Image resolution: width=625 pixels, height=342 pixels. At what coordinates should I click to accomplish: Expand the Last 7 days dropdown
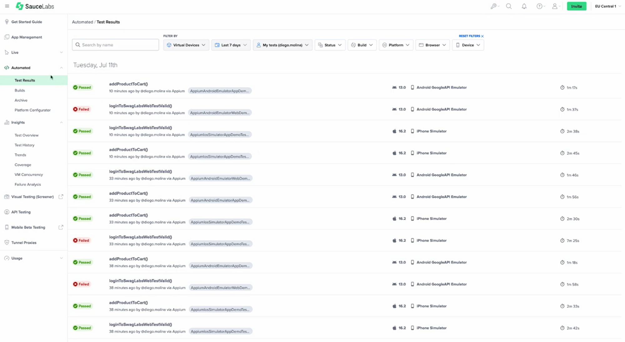(x=231, y=45)
